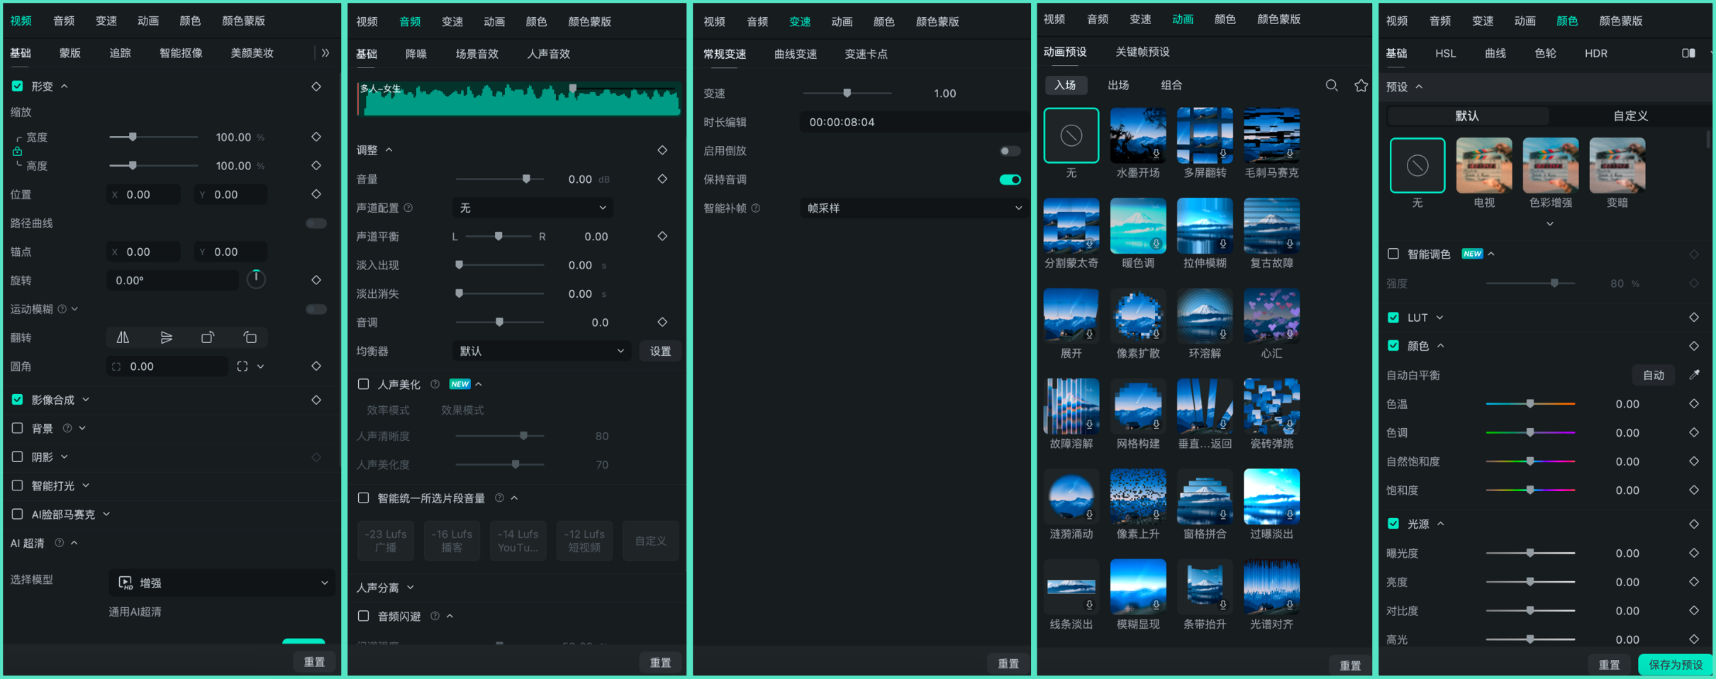The width and height of the screenshot is (1716, 679).
Task: Click the 自动 white balance button
Action: point(1654,375)
